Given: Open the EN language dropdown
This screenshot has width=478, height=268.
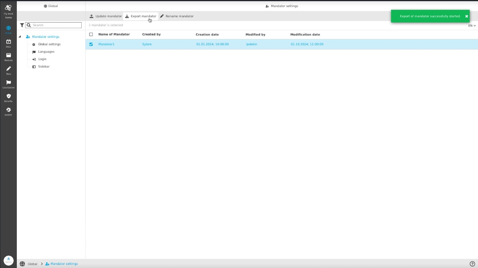Looking at the screenshot, I should pyautogui.click(x=472, y=26).
